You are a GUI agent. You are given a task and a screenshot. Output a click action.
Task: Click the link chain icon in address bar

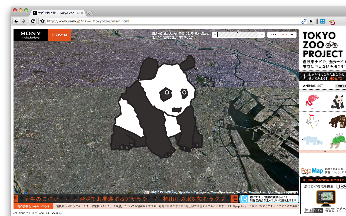point(304,21)
